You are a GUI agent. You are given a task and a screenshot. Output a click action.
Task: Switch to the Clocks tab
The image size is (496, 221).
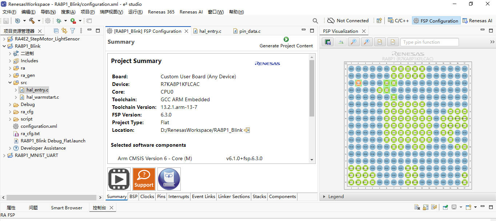click(147, 197)
